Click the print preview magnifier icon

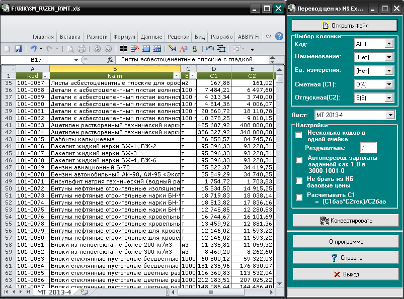(x=71, y=49)
